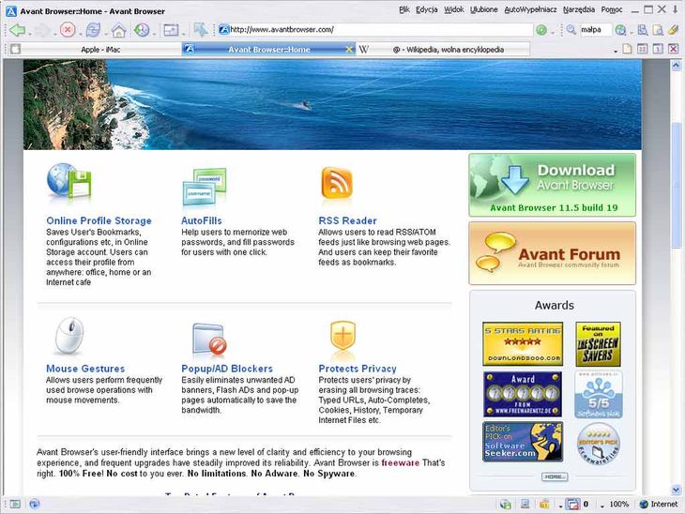This screenshot has width=685, height=514.
Task: Click the Download Avant Browser banner
Action: [552, 185]
